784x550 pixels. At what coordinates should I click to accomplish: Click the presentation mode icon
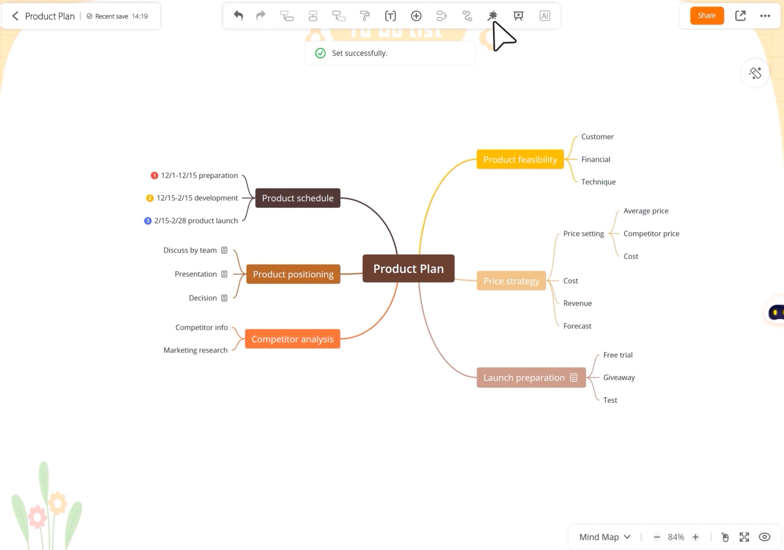pyautogui.click(x=519, y=16)
